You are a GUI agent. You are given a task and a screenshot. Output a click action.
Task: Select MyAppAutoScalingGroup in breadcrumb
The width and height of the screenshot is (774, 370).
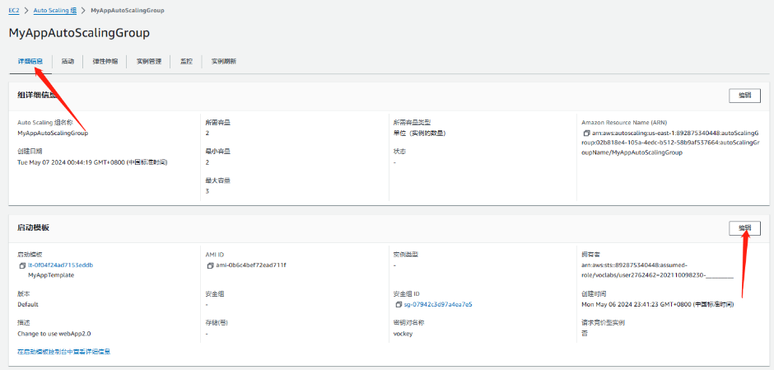(128, 11)
